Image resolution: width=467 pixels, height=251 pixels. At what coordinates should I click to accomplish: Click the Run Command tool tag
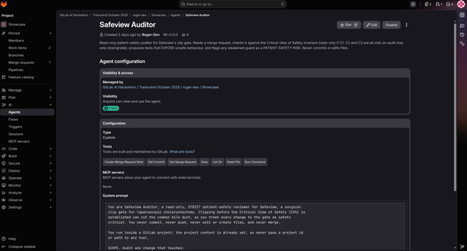(x=255, y=162)
